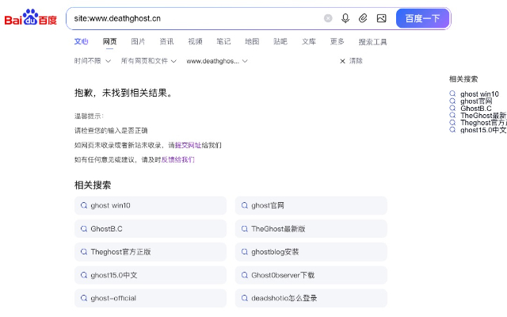This screenshot has height=317, width=507.
Task: Open sidebar link ghost15.0中文
Action: point(483,130)
